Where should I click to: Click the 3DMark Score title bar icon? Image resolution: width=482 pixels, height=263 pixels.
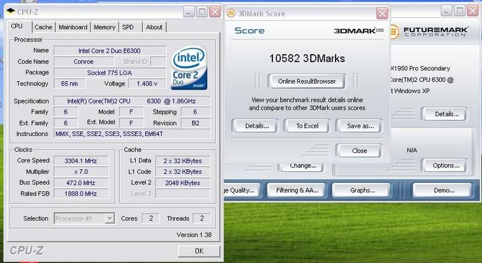tap(231, 13)
